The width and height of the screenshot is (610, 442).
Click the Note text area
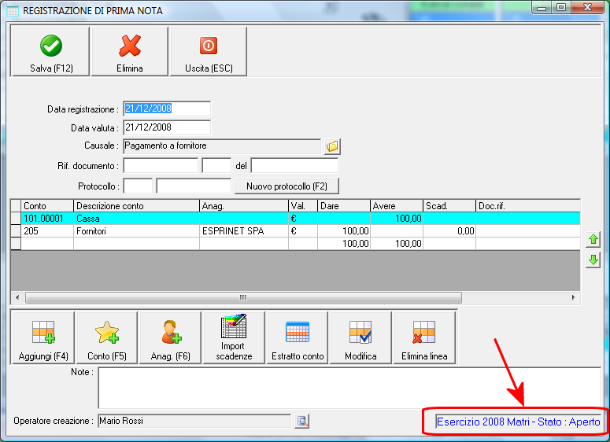point(349,388)
